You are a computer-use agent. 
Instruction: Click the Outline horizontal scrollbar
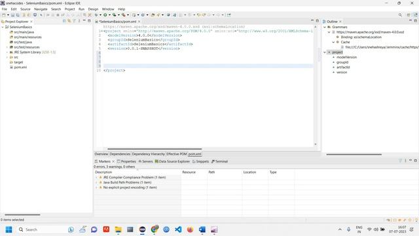(x=354, y=155)
